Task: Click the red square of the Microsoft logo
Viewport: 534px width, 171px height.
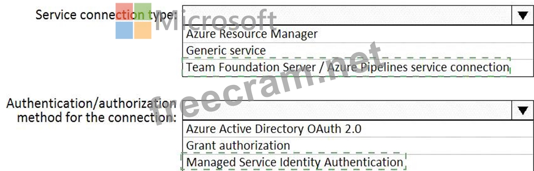Action: [x=124, y=11]
